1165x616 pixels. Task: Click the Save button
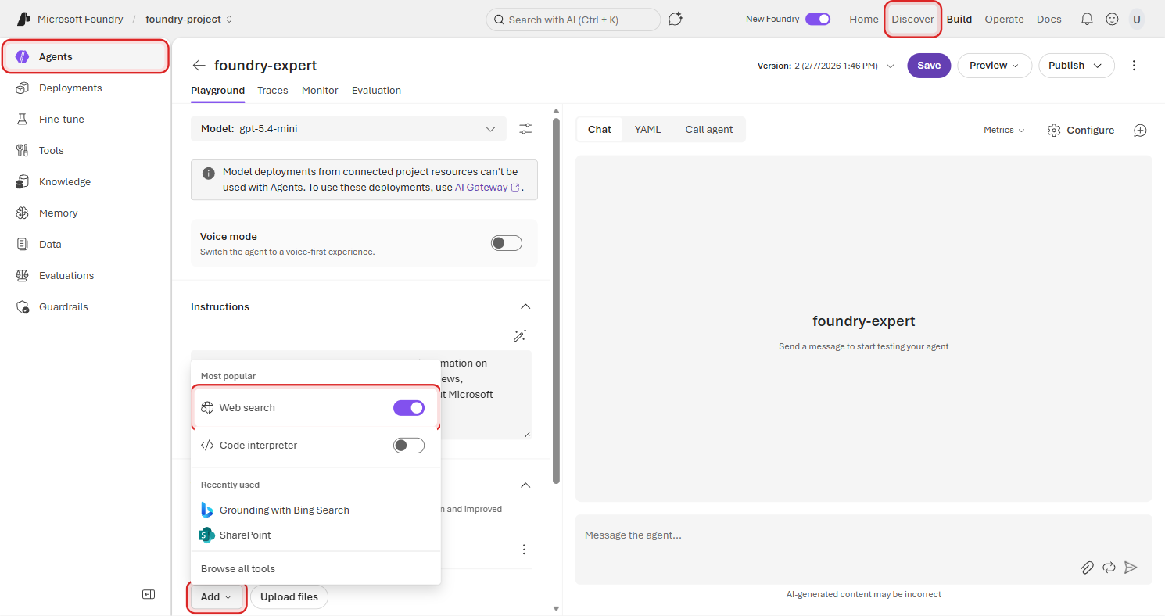(x=929, y=66)
